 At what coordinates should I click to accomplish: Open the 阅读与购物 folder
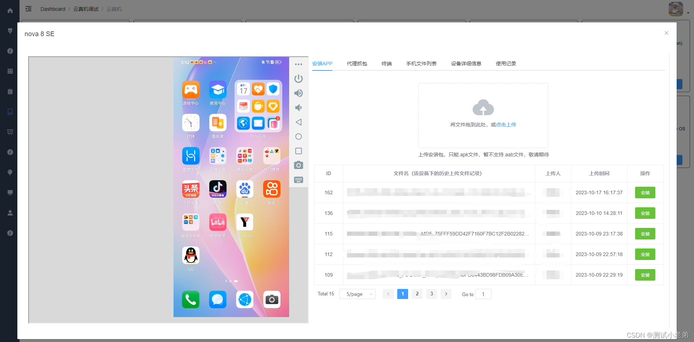coord(191,222)
